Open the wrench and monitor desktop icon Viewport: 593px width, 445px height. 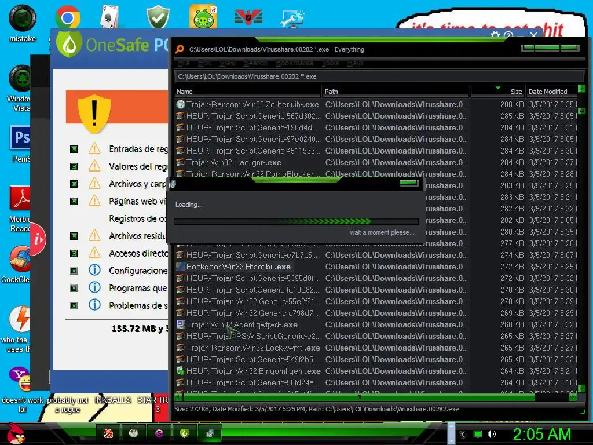tap(292, 18)
